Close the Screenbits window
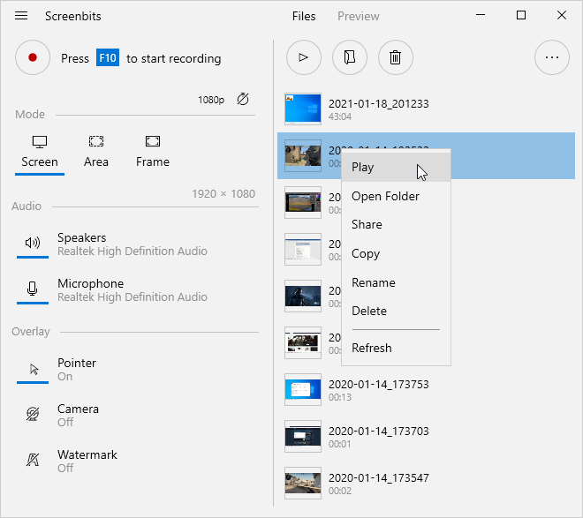The width and height of the screenshot is (583, 518). pyautogui.click(x=562, y=15)
